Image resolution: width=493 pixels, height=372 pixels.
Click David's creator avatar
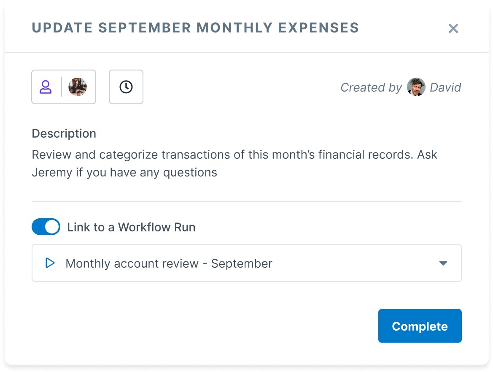tap(416, 87)
